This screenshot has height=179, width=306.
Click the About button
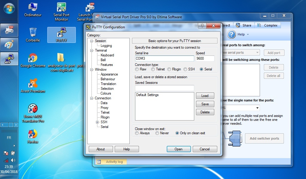pyautogui.click(x=101, y=149)
